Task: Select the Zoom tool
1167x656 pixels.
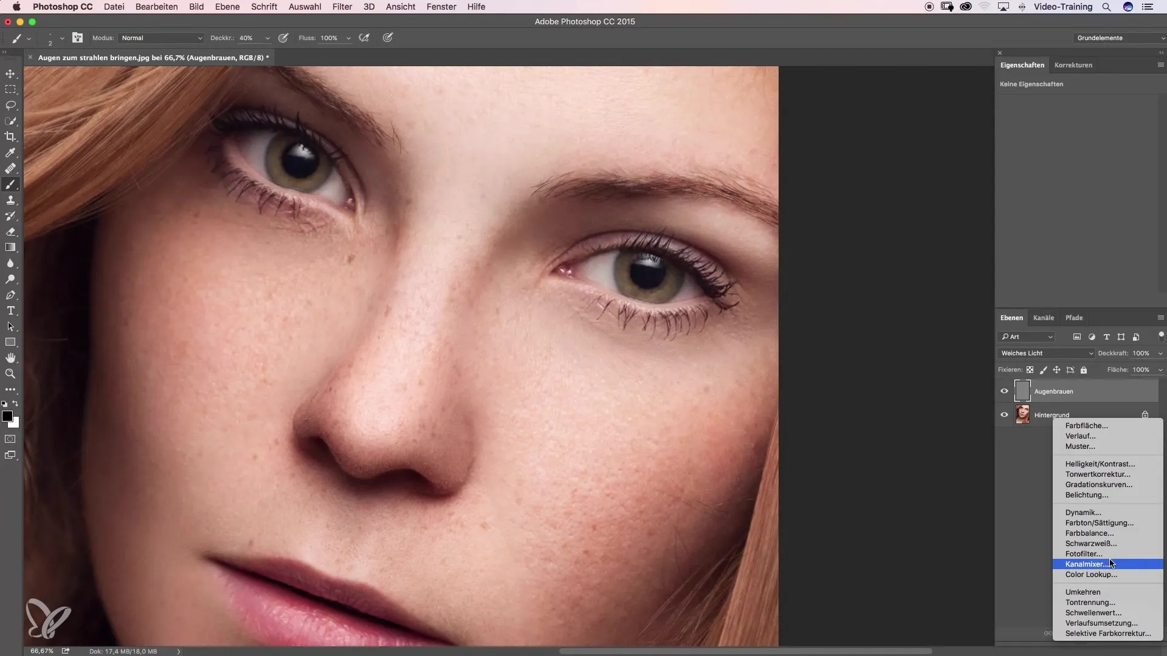Action: click(x=10, y=374)
